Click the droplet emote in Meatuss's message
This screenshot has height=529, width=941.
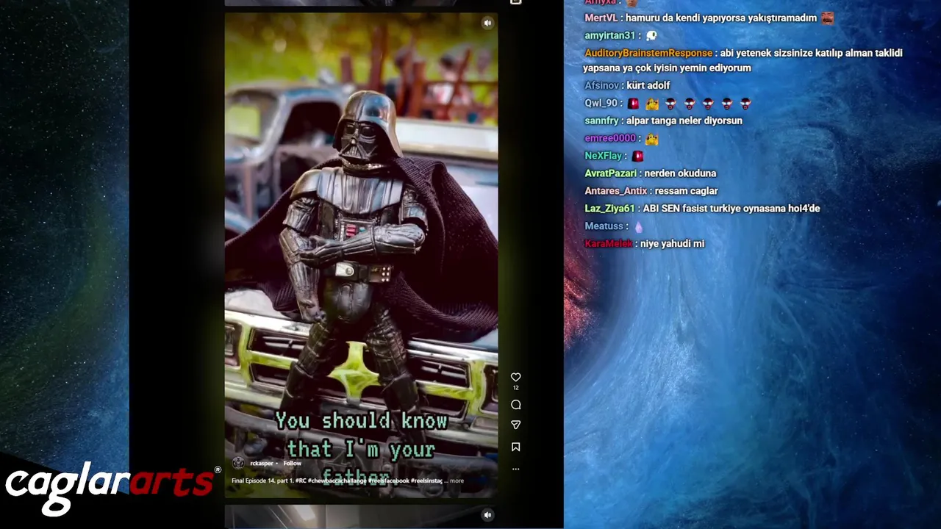point(638,227)
